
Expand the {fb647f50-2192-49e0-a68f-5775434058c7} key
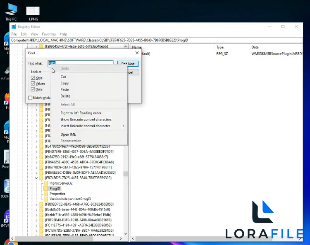click(36, 157)
